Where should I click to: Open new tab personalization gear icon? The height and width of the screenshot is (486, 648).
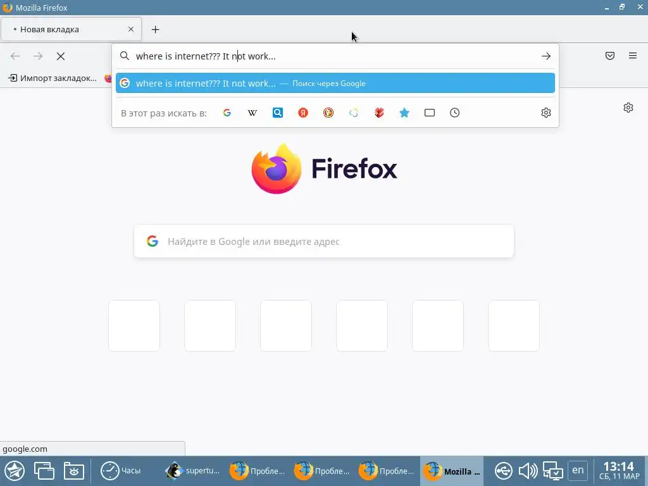coord(628,108)
